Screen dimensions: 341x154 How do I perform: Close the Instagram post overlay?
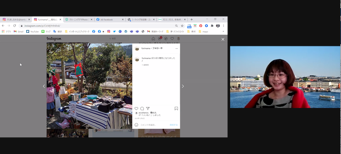pyautogui.click(x=223, y=39)
